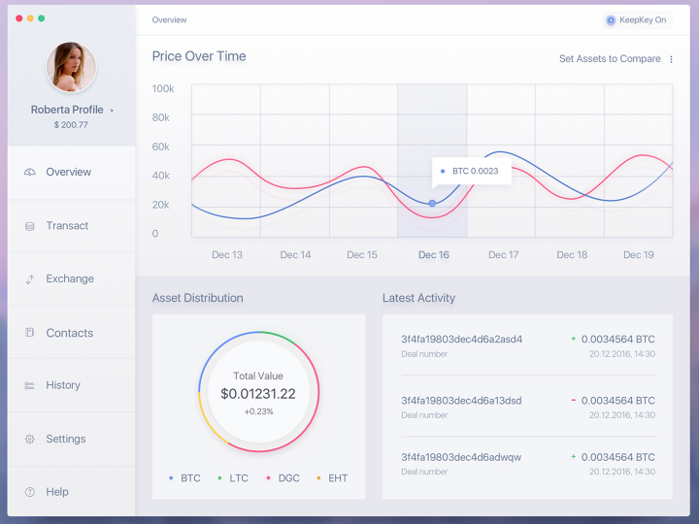Toggle the DGC legend item

tap(283, 478)
